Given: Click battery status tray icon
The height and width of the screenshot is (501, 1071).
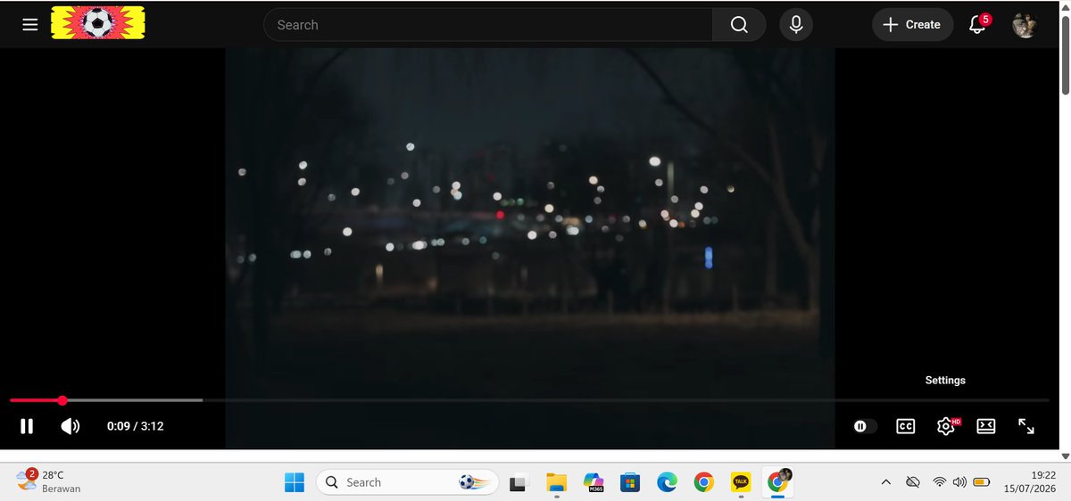Looking at the screenshot, I should (982, 482).
